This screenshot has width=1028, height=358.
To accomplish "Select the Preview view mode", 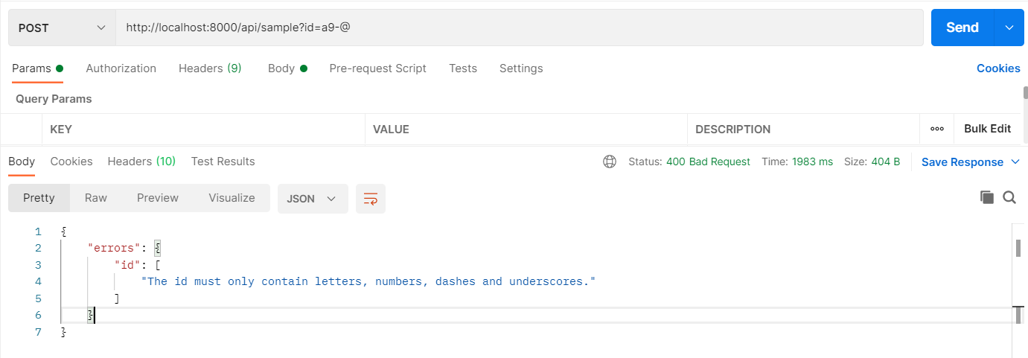I will [x=158, y=198].
